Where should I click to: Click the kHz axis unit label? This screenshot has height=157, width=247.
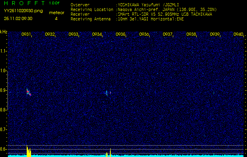click(x=4, y=32)
